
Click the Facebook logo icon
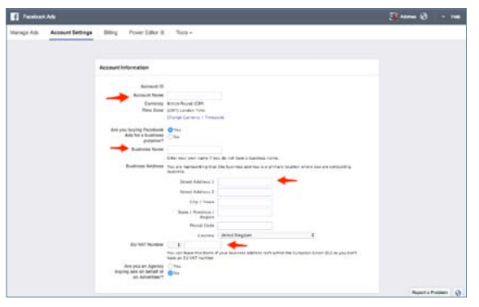click(x=15, y=16)
